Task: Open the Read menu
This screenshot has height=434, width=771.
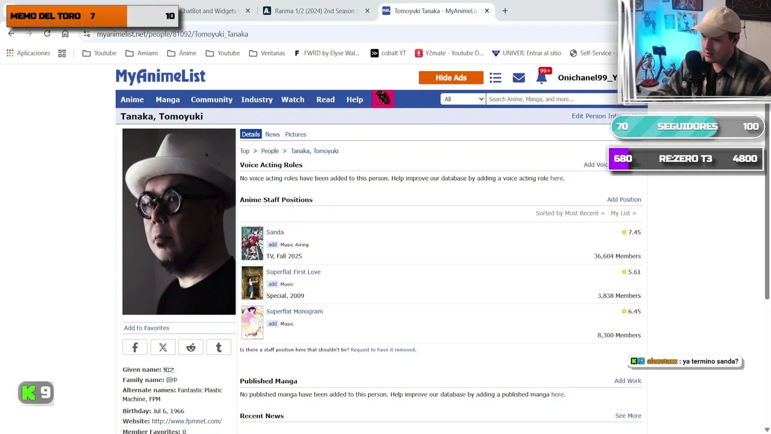Action: pyautogui.click(x=325, y=99)
